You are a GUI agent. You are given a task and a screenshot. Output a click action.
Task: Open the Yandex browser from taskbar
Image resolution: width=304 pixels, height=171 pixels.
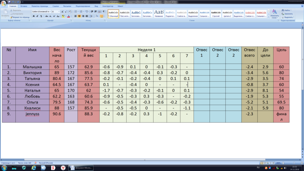pyautogui.click(x=63, y=168)
